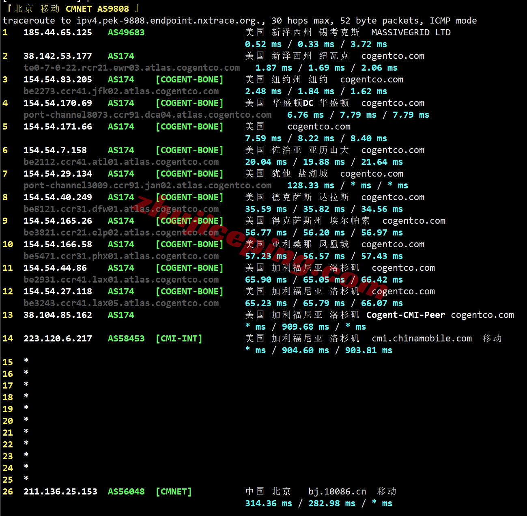Viewport: 527px width, 516px height.
Task: Click hop number 15
Action: click(x=8, y=362)
